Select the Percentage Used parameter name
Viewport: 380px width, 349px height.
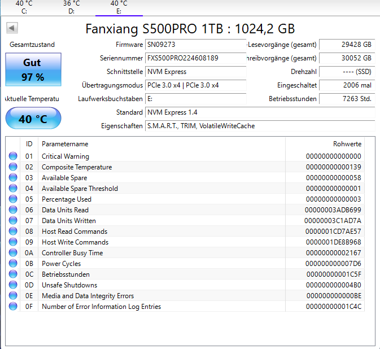pos(67,199)
